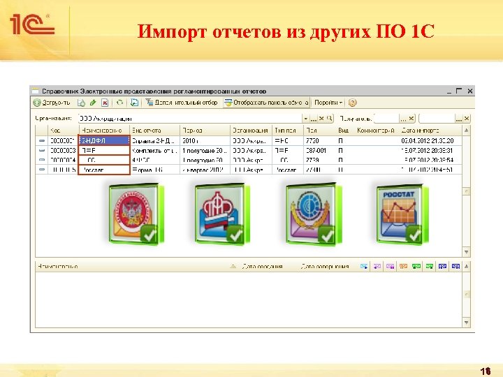Click row icon of the ФСС entry
Screen dimensions: 503x377
(x=42, y=160)
